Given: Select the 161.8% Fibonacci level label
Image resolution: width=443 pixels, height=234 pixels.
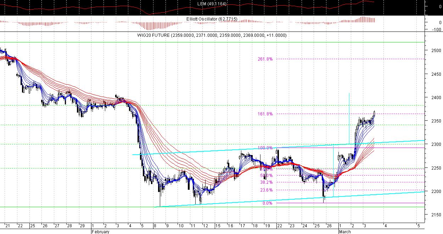Looking at the screenshot, I should pos(265,114).
